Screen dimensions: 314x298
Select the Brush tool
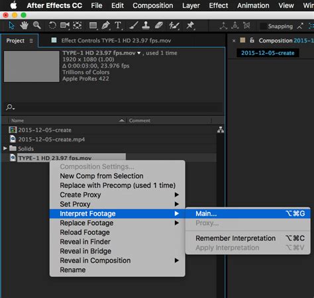(x=134, y=26)
